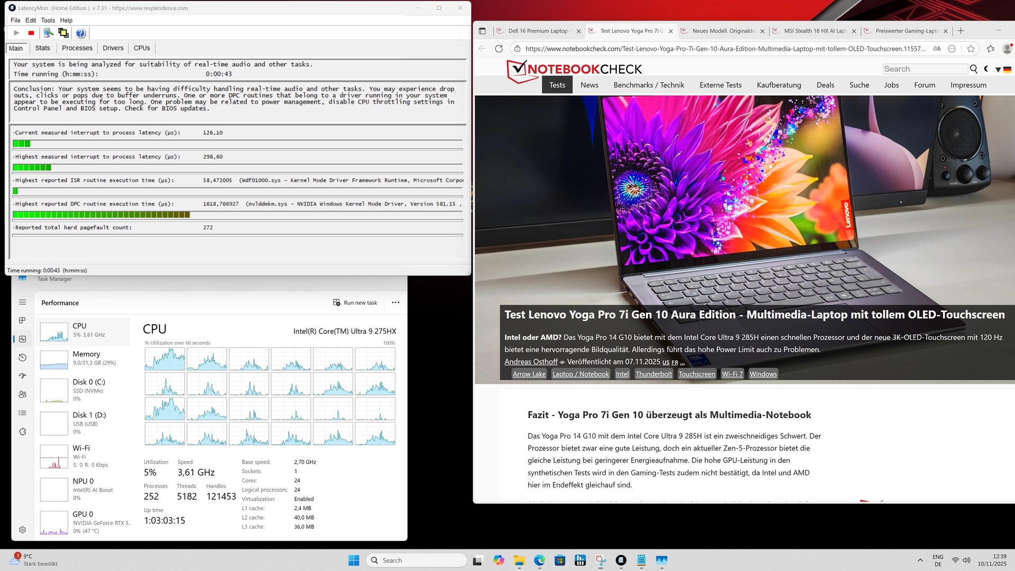
Task: Click the blue Help question mark icon
Action: click(x=80, y=33)
